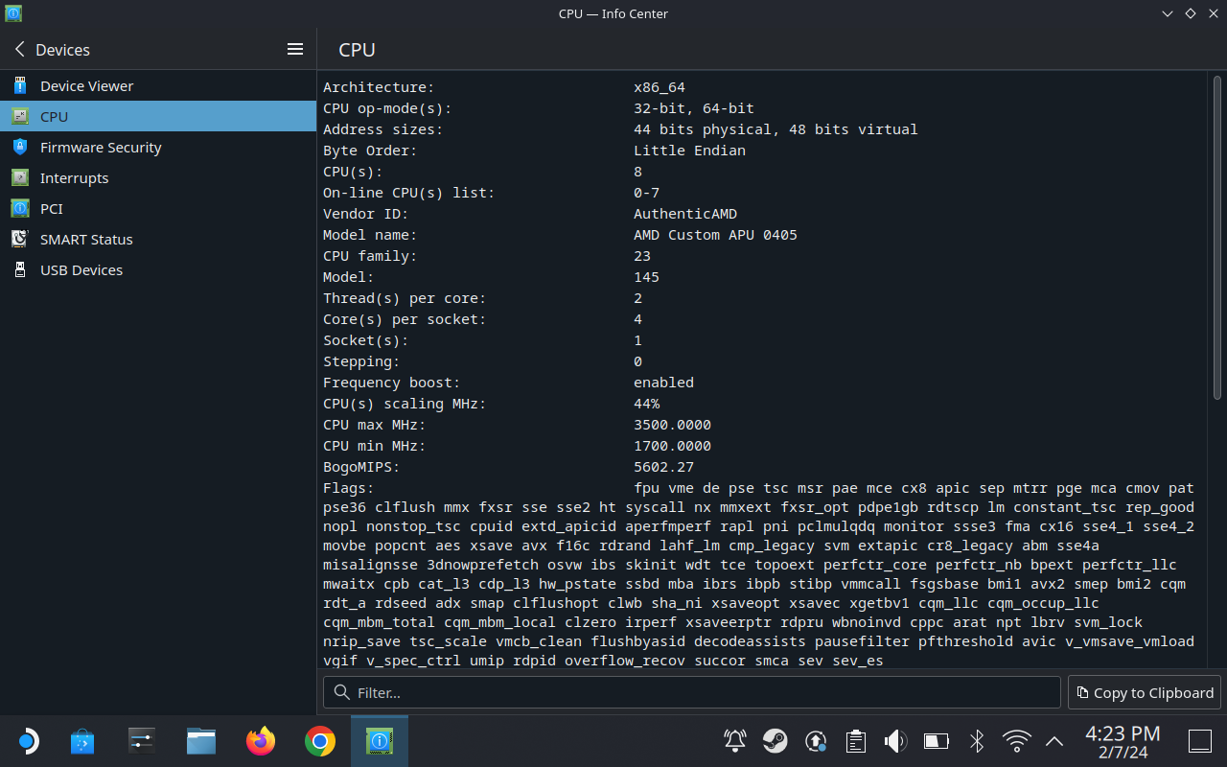
Task: Select the CPU entry in sidebar
Action: tap(54, 117)
